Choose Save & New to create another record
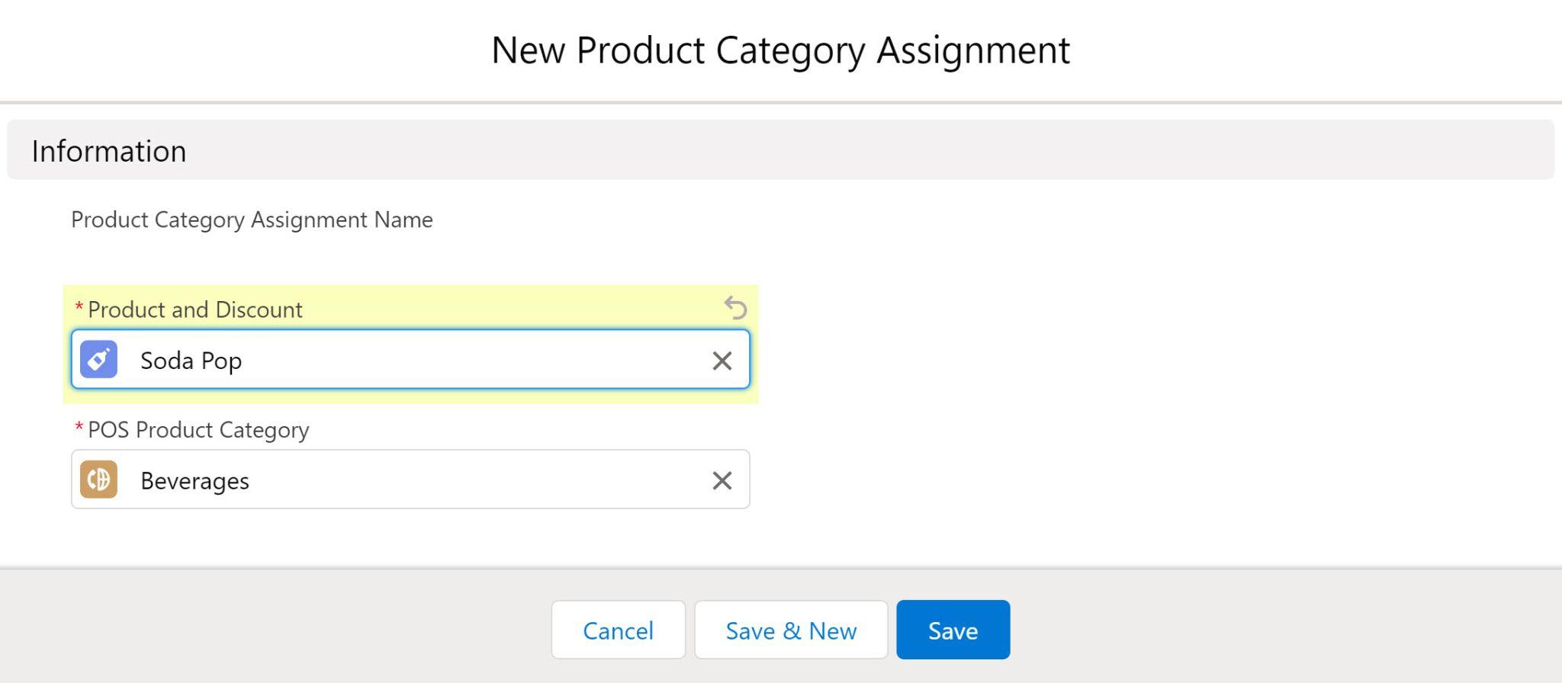The width and height of the screenshot is (1562, 683). click(790, 630)
